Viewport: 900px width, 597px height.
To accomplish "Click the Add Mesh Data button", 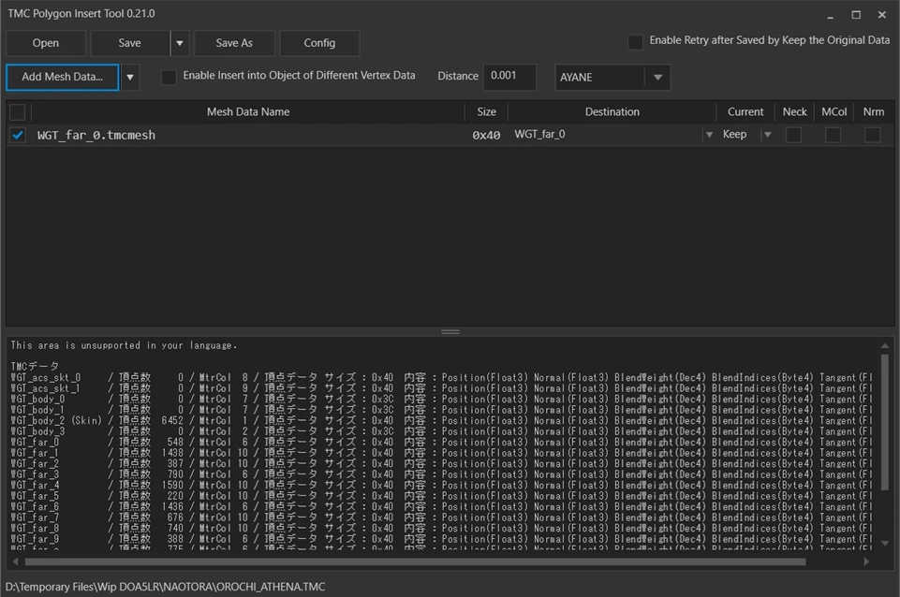I will point(63,77).
